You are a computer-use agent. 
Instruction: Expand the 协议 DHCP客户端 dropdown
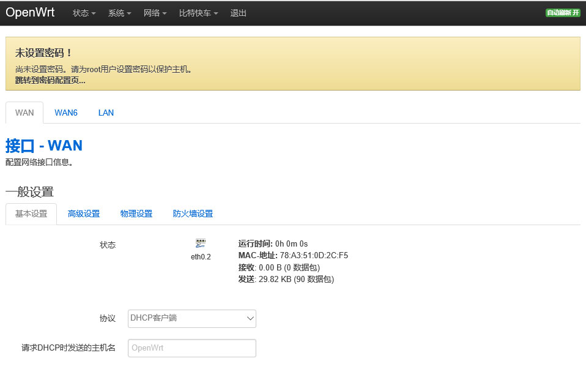point(191,319)
